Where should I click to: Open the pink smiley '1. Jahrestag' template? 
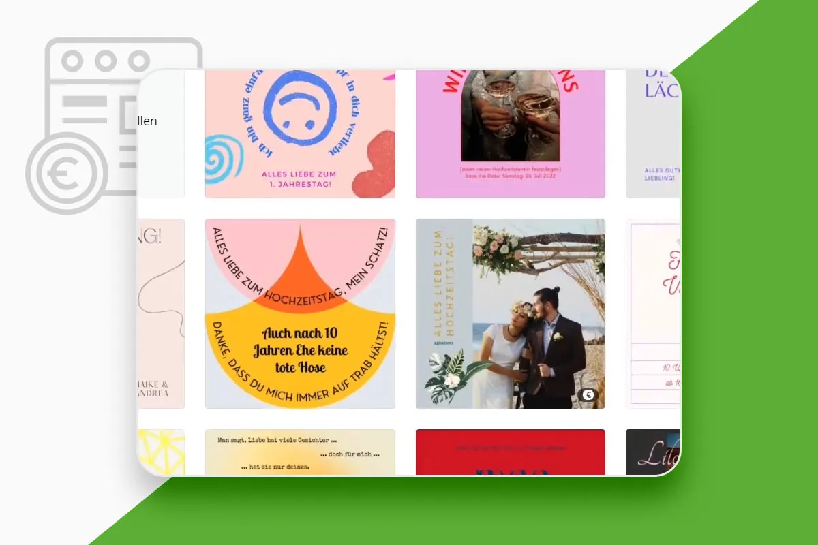click(x=300, y=134)
